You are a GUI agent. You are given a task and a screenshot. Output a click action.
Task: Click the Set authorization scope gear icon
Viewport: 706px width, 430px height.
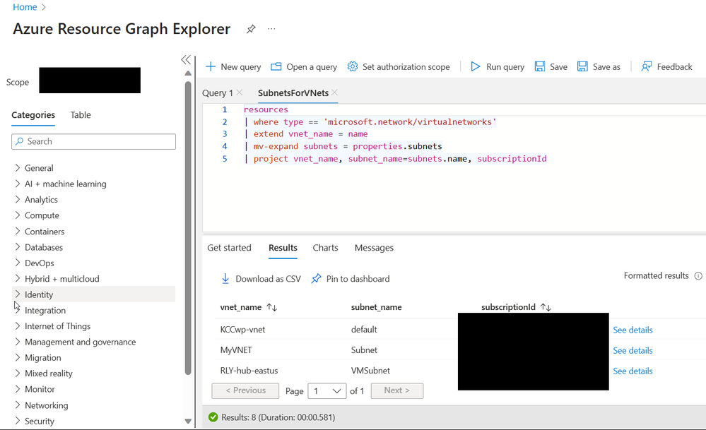(352, 66)
